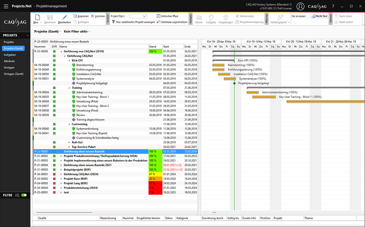Expand the Beispielprojekt (BSP) row

[x=61, y=170]
